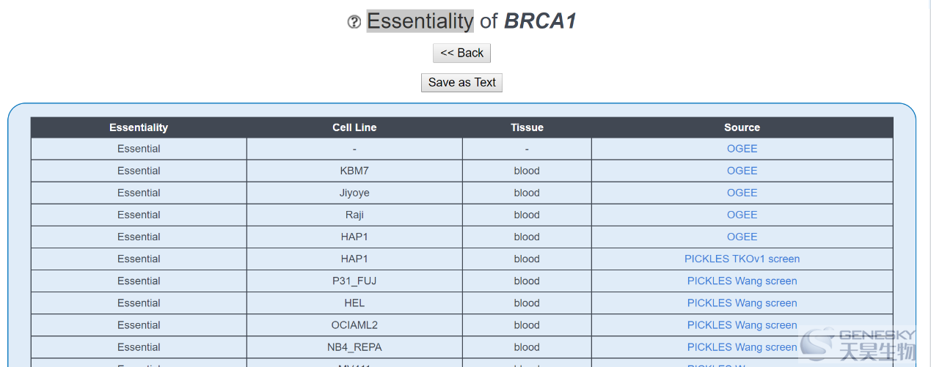931x367 pixels.
Task: Click the highlighted Essentiality word in the title
Action: [x=420, y=21]
